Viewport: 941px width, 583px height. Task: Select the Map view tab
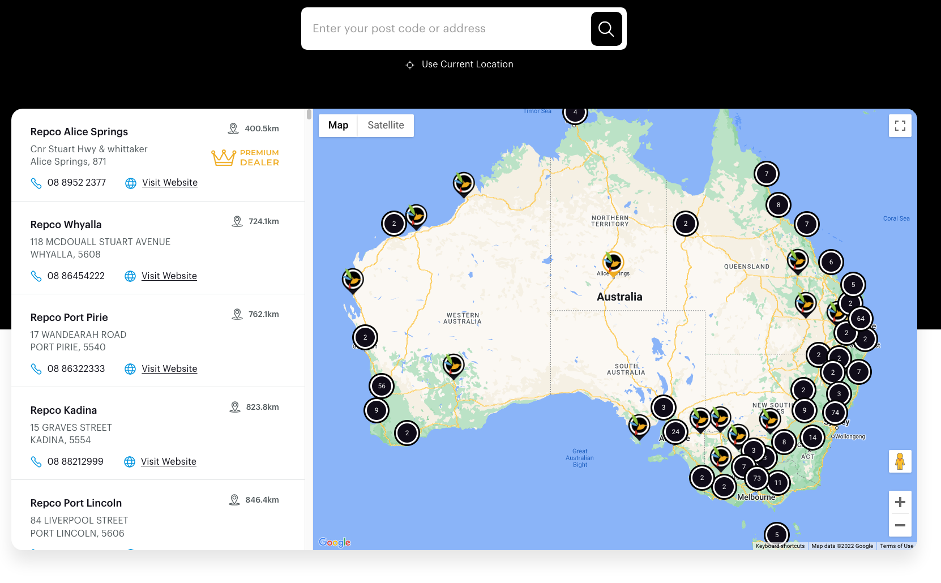coord(338,125)
